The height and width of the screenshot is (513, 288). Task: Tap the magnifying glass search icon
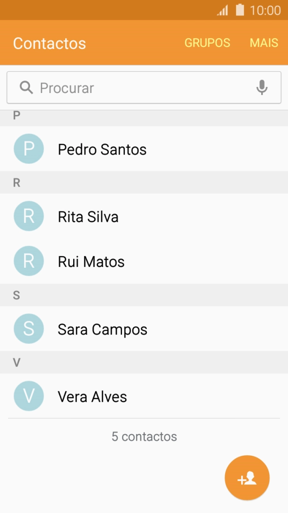(x=26, y=88)
